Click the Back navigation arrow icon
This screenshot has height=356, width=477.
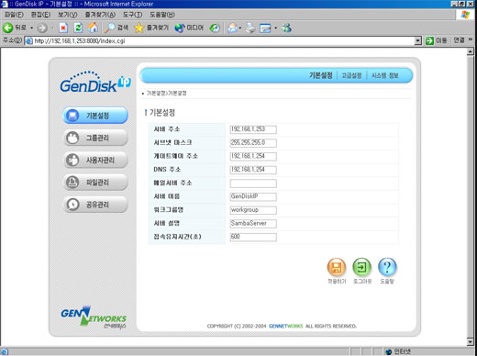(7, 28)
